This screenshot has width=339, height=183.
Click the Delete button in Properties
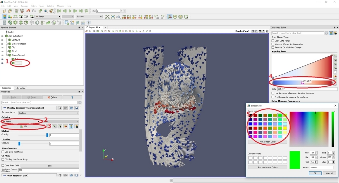click(52, 97)
